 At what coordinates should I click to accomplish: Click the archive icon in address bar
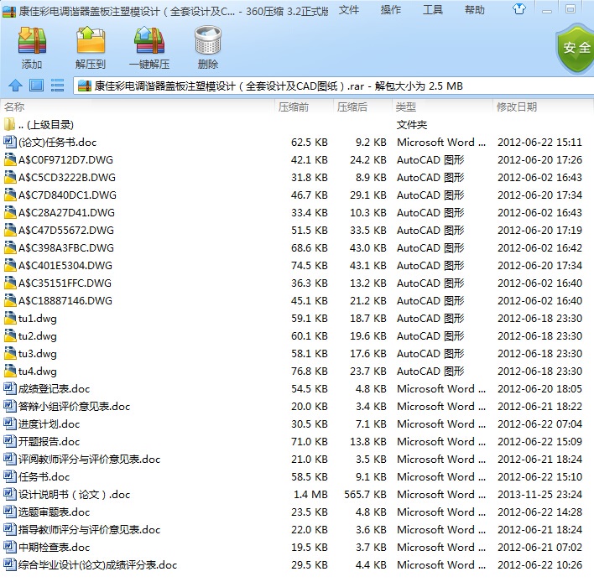pos(85,86)
